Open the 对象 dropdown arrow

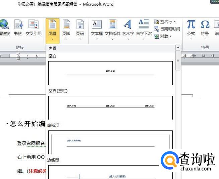[x=170, y=36]
